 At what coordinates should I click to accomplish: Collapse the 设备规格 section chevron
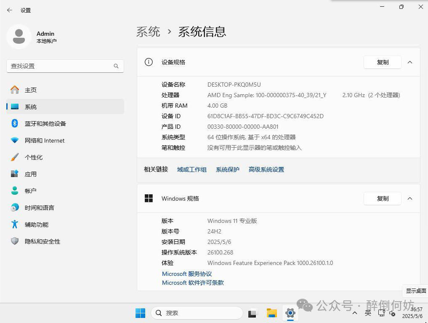[x=410, y=62]
